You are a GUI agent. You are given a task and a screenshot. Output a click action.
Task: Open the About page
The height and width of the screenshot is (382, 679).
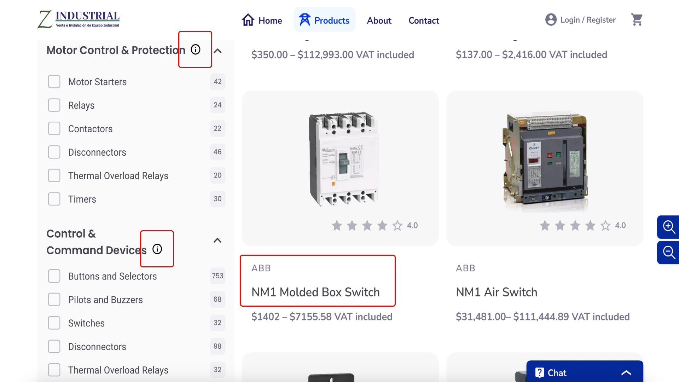379,21
